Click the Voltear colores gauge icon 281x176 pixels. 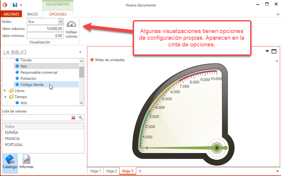coord(71,25)
